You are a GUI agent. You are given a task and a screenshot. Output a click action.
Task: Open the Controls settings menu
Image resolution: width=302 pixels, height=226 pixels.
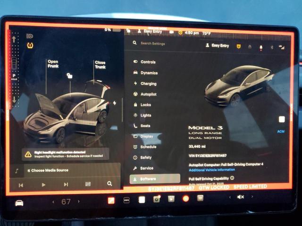coord(144,62)
